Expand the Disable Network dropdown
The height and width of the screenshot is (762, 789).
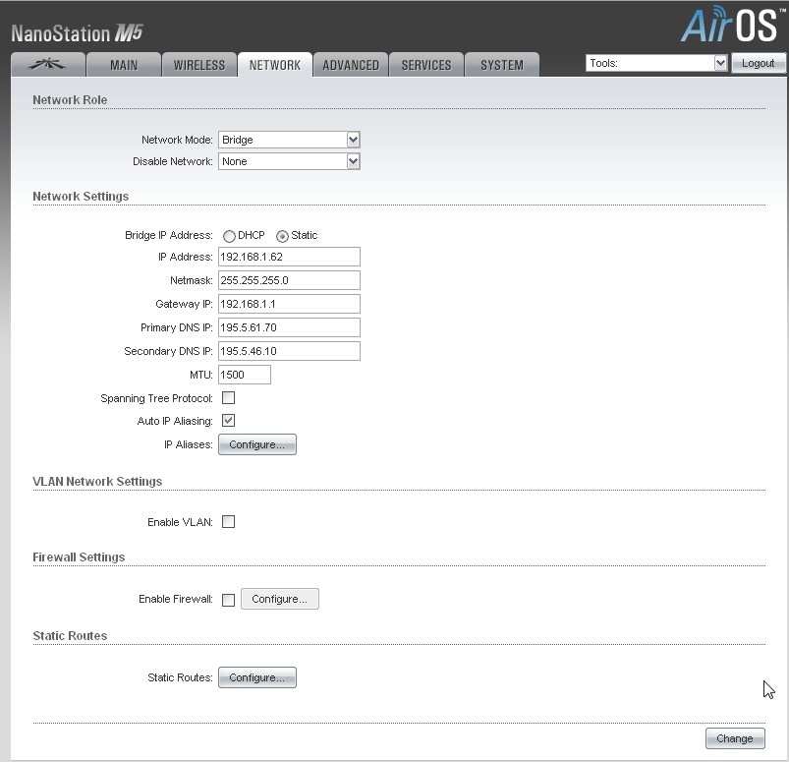coord(289,161)
